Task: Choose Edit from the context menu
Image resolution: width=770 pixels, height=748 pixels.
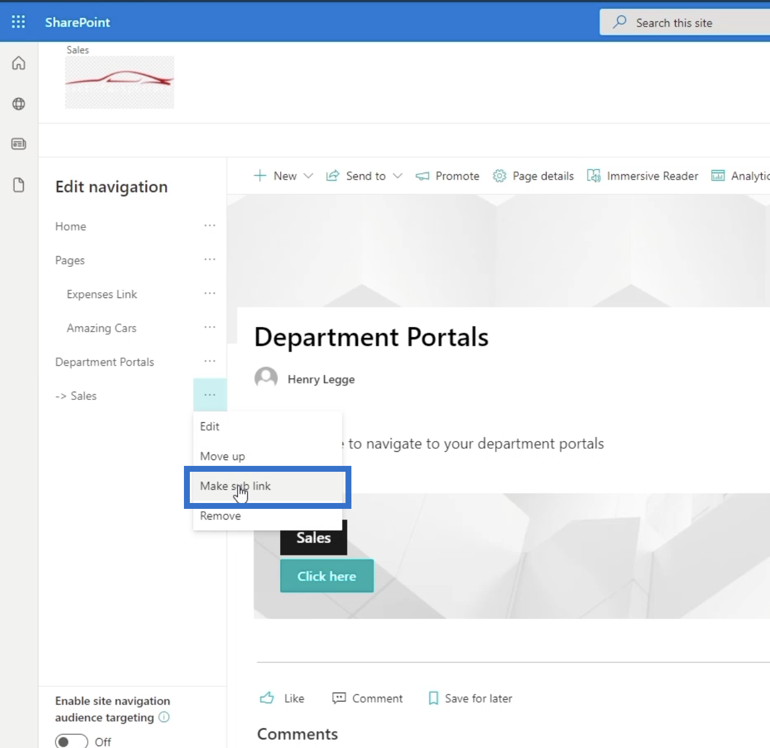Action: tap(268, 426)
